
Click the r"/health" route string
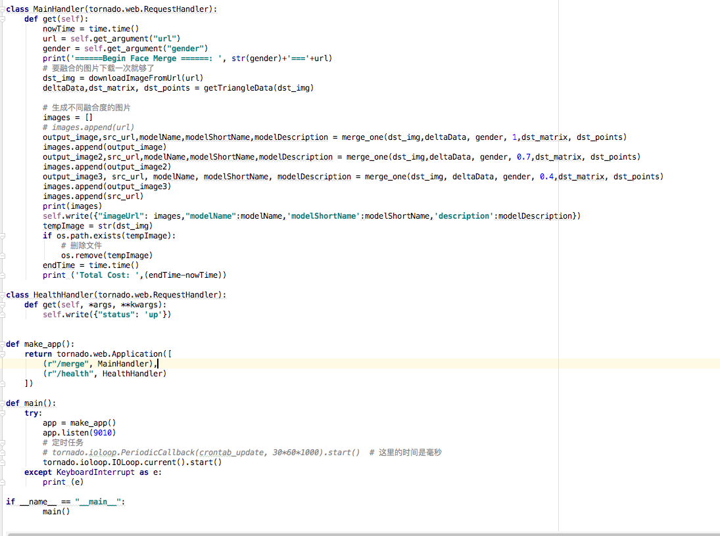70,374
